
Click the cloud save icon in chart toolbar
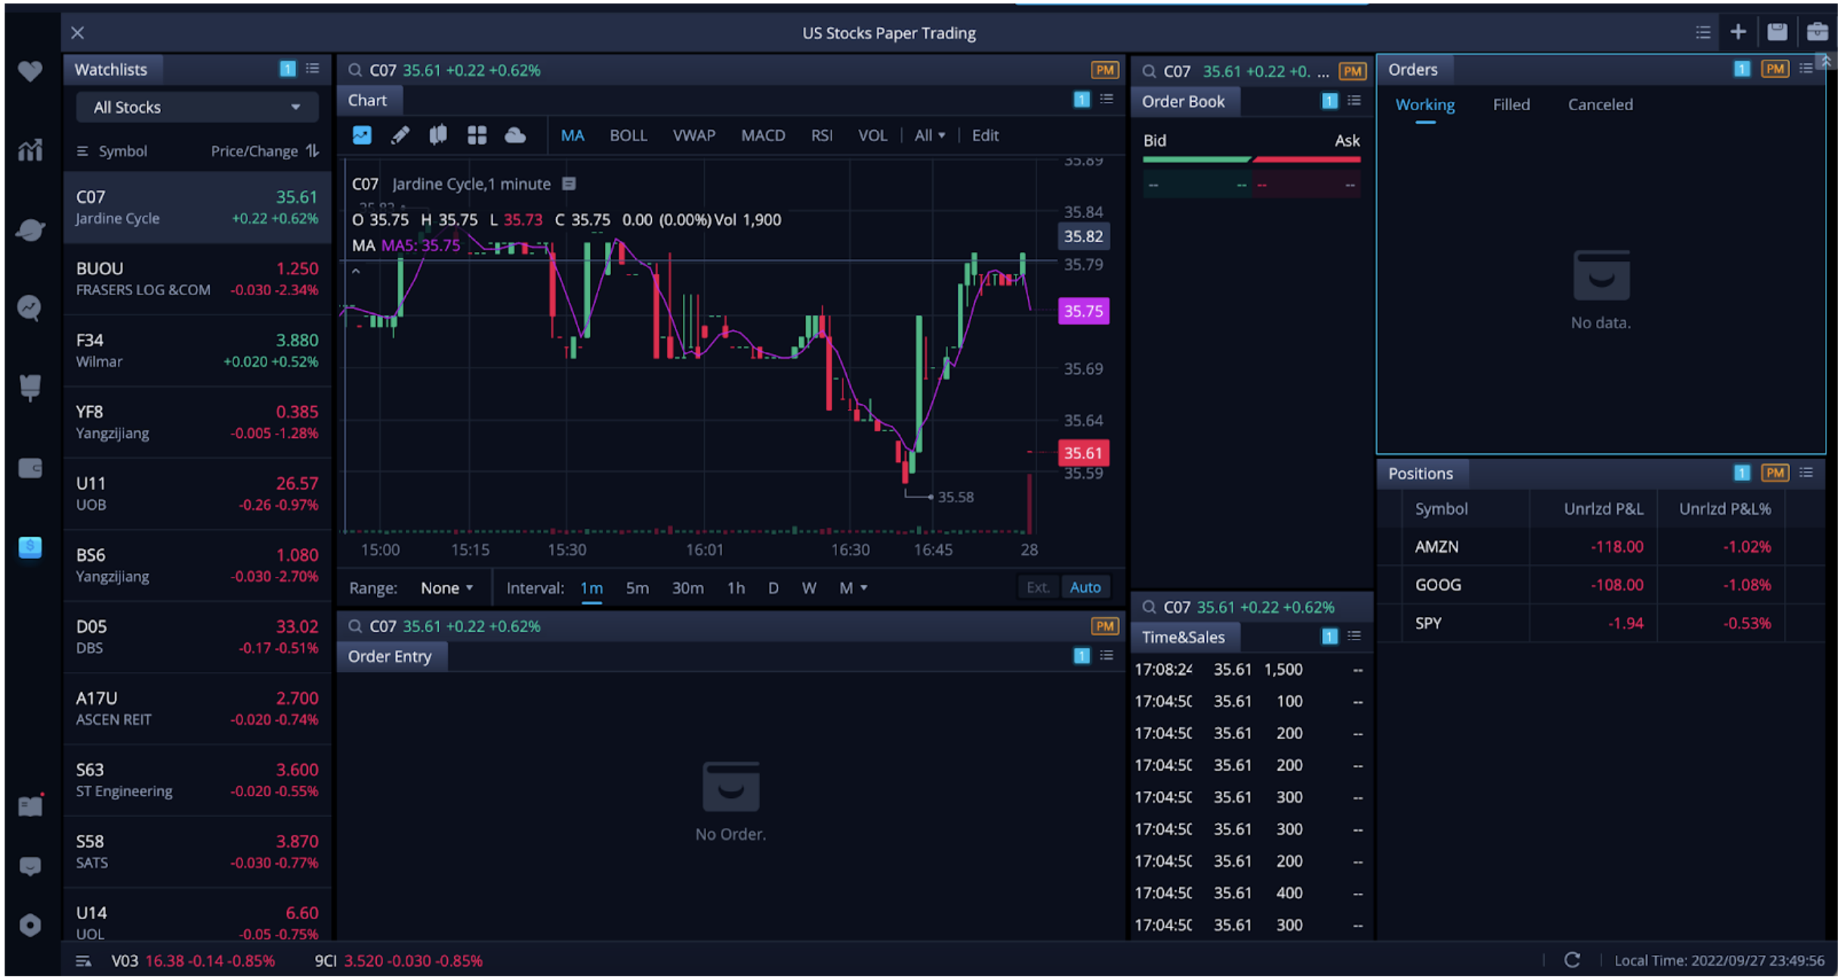click(515, 135)
